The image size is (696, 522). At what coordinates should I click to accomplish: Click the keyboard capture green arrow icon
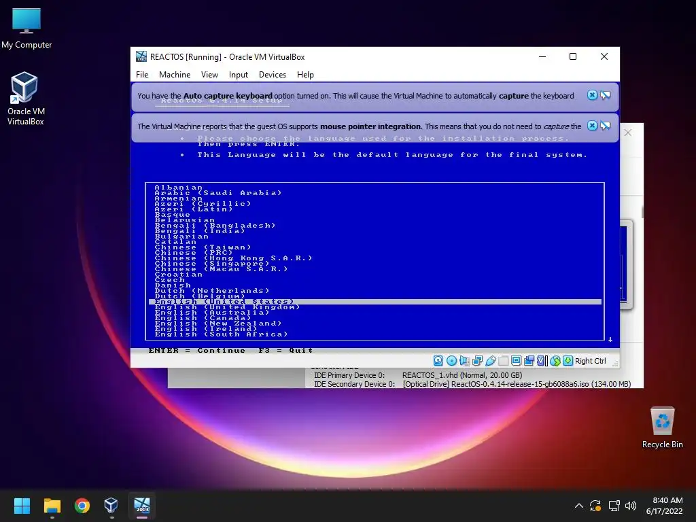coord(568,361)
